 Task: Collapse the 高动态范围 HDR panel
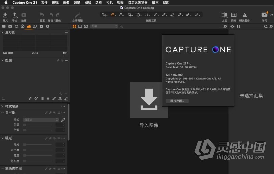click(3, 168)
